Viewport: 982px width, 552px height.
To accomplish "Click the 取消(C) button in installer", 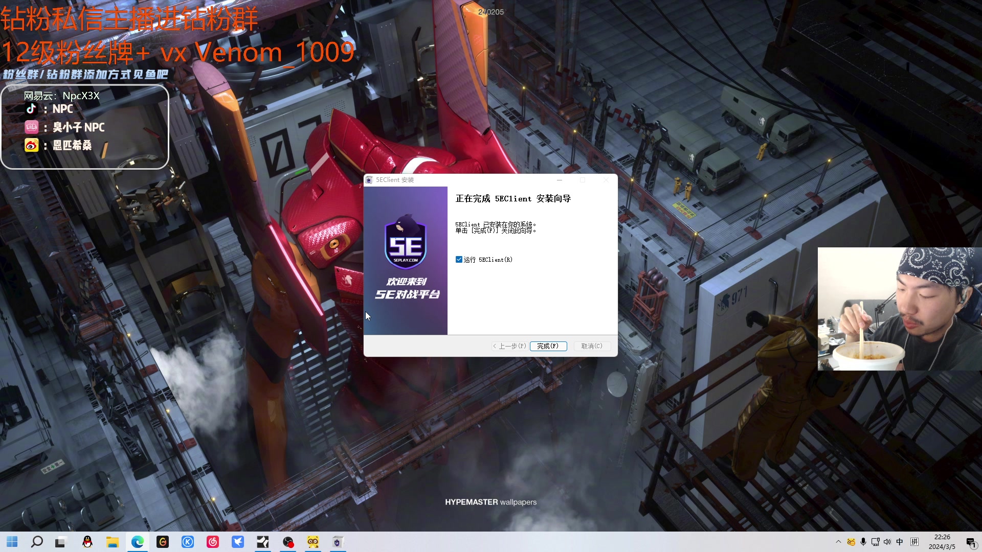I will pyautogui.click(x=592, y=346).
